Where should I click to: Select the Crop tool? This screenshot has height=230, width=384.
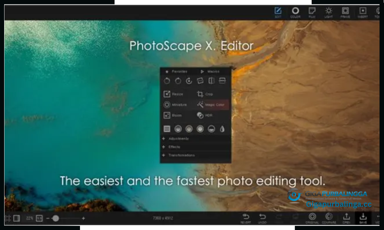coord(205,94)
